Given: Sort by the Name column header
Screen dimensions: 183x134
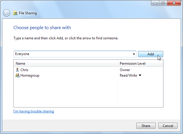Looking at the screenshot, I should (20, 63).
